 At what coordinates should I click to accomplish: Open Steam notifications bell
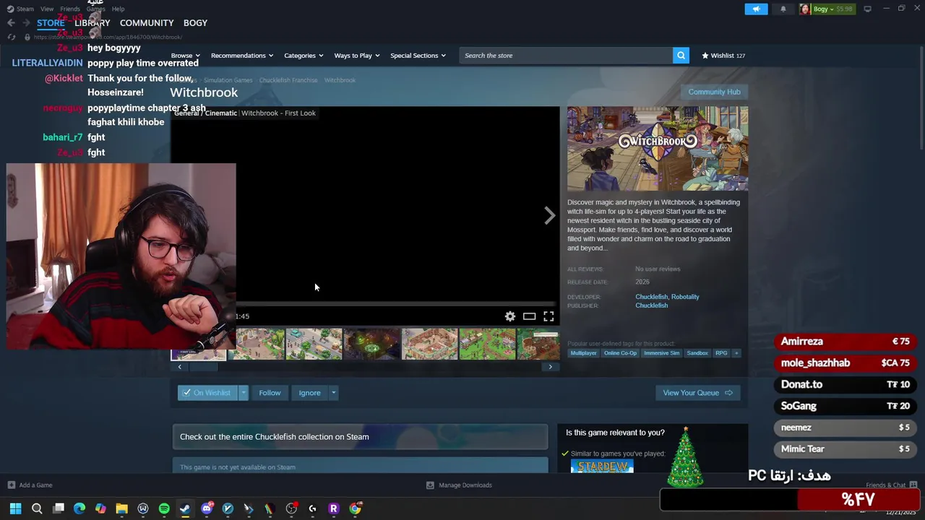(783, 9)
